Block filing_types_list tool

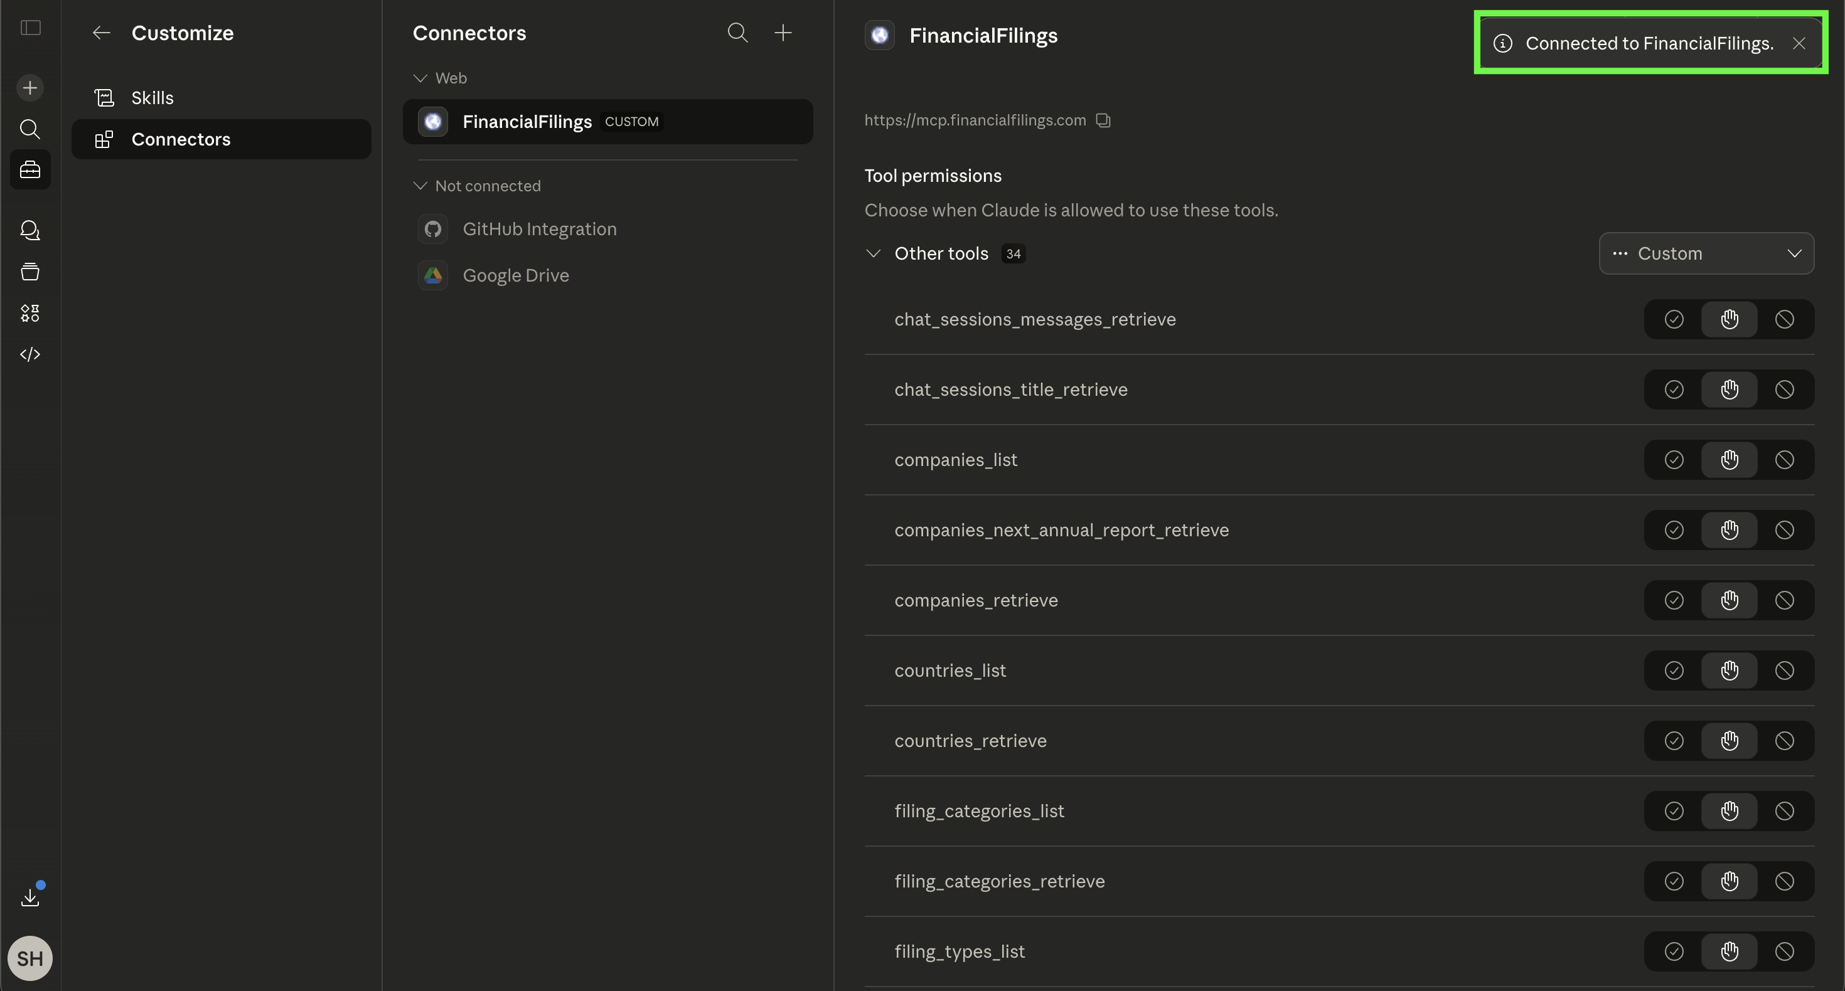pyautogui.click(x=1785, y=951)
